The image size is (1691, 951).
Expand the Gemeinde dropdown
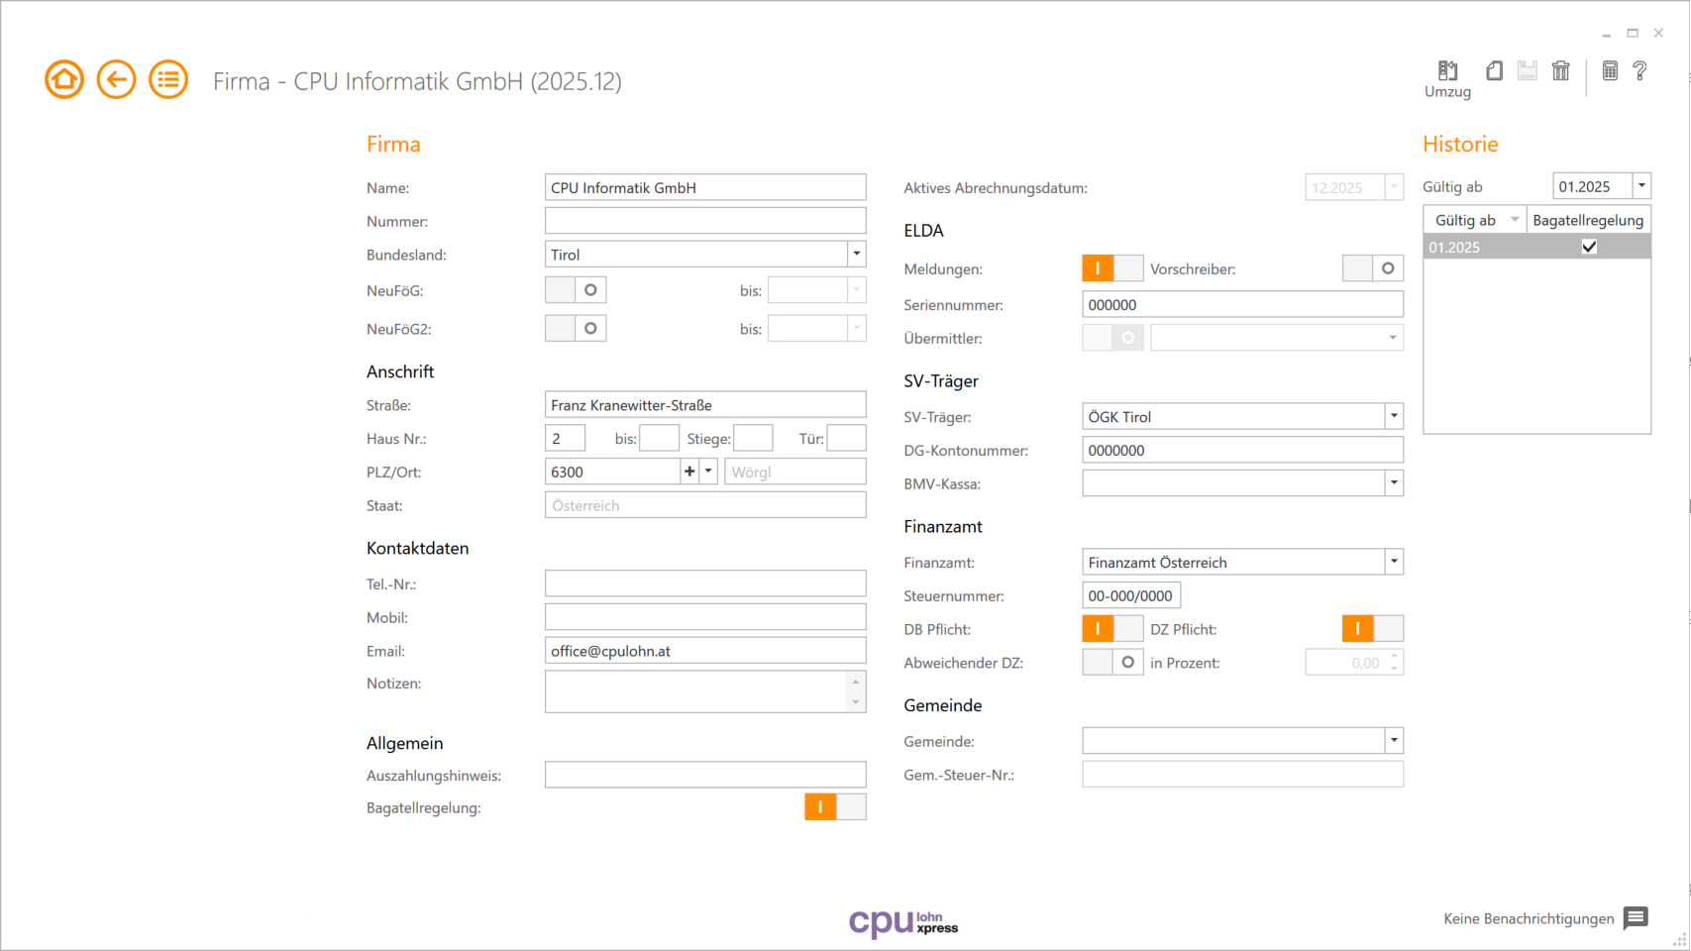[x=1393, y=740]
